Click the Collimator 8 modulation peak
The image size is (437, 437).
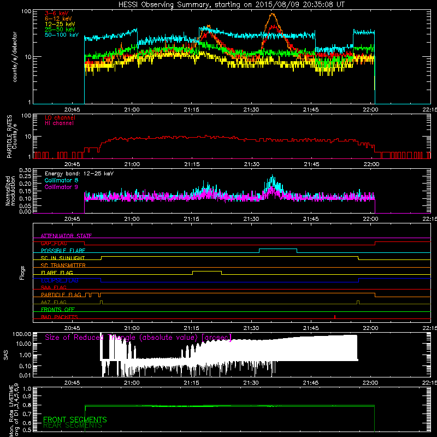click(273, 176)
